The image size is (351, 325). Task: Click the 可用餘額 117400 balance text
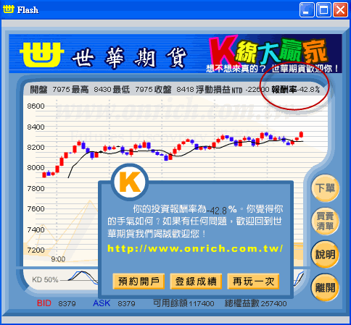point(183,303)
